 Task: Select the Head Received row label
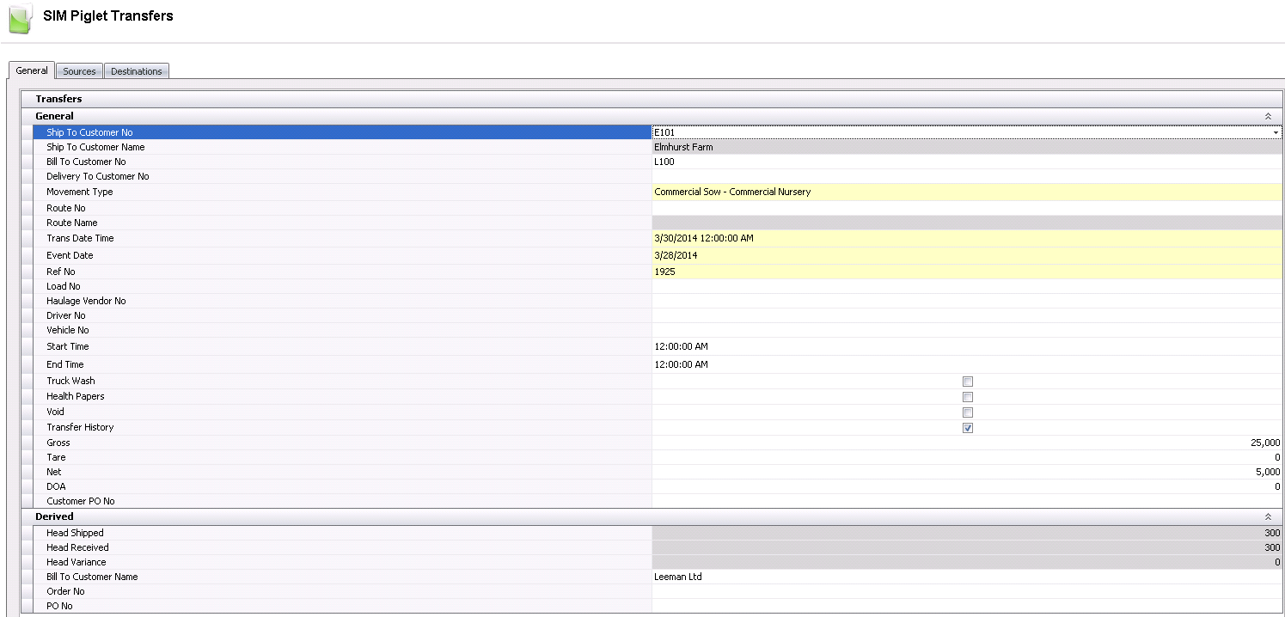(x=77, y=547)
